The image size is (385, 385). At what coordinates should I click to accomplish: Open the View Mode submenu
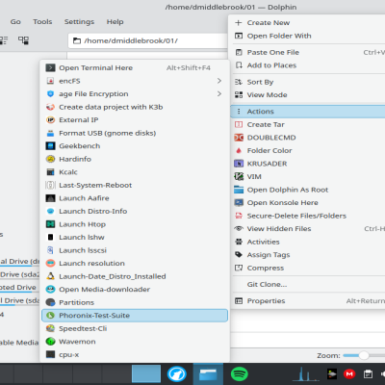(x=308, y=95)
